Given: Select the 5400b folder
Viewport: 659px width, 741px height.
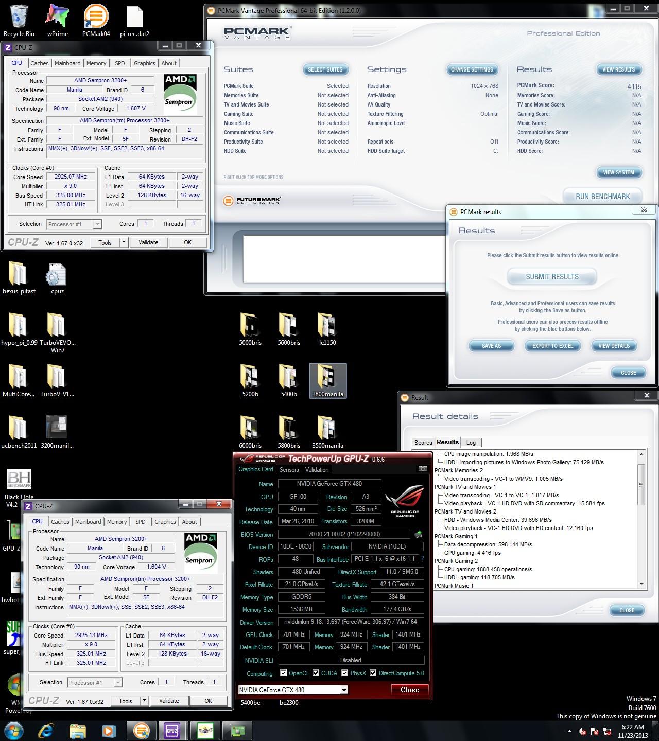Looking at the screenshot, I should point(289,381).
